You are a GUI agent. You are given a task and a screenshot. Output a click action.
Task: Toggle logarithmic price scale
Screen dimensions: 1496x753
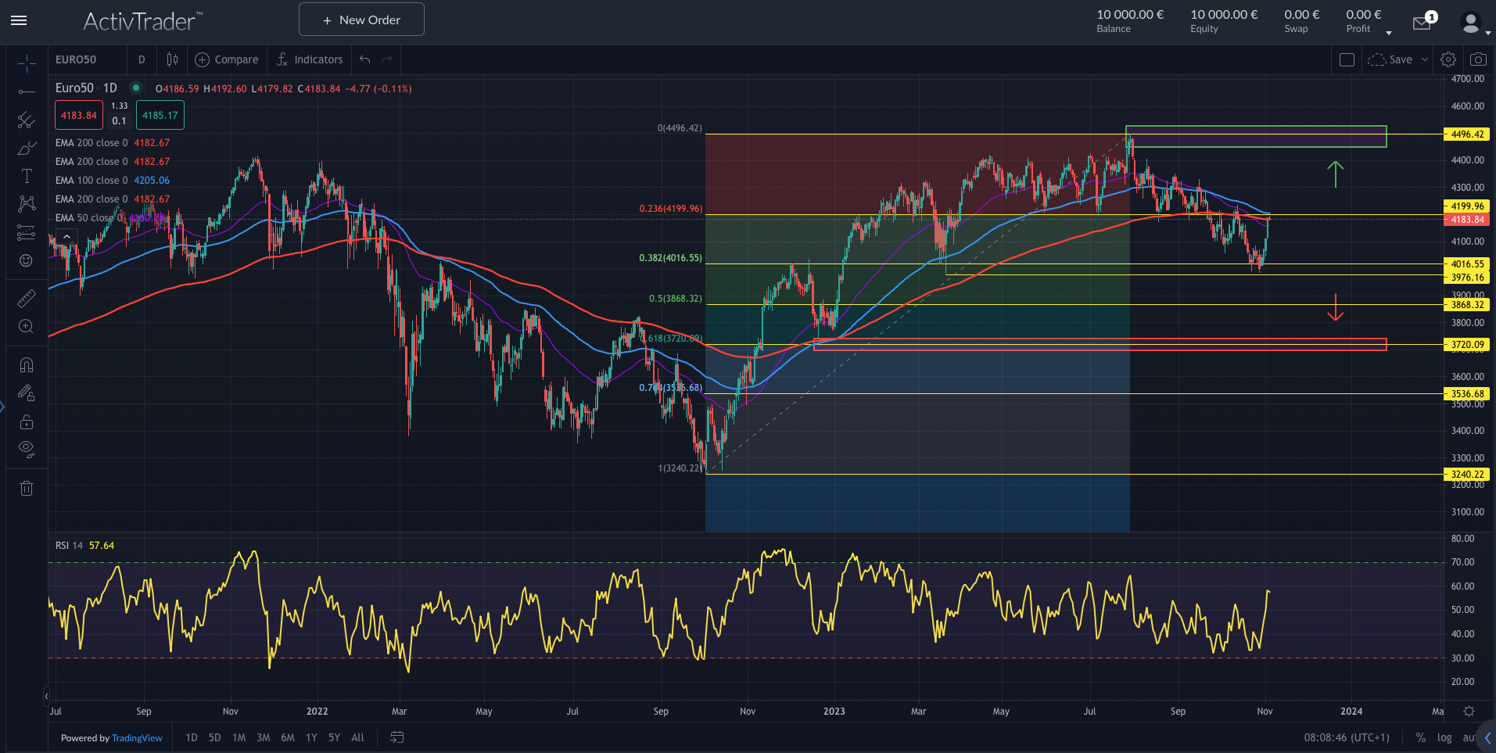click(x=1444, y=737)
